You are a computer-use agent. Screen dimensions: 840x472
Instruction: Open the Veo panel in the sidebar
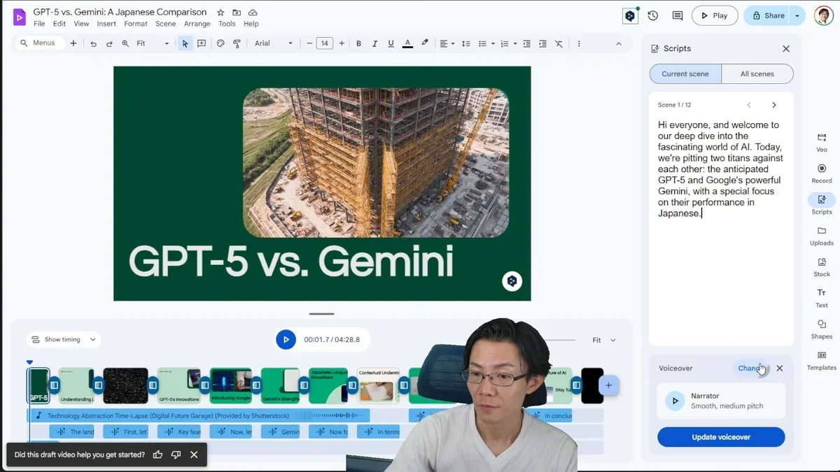[822, 142]
